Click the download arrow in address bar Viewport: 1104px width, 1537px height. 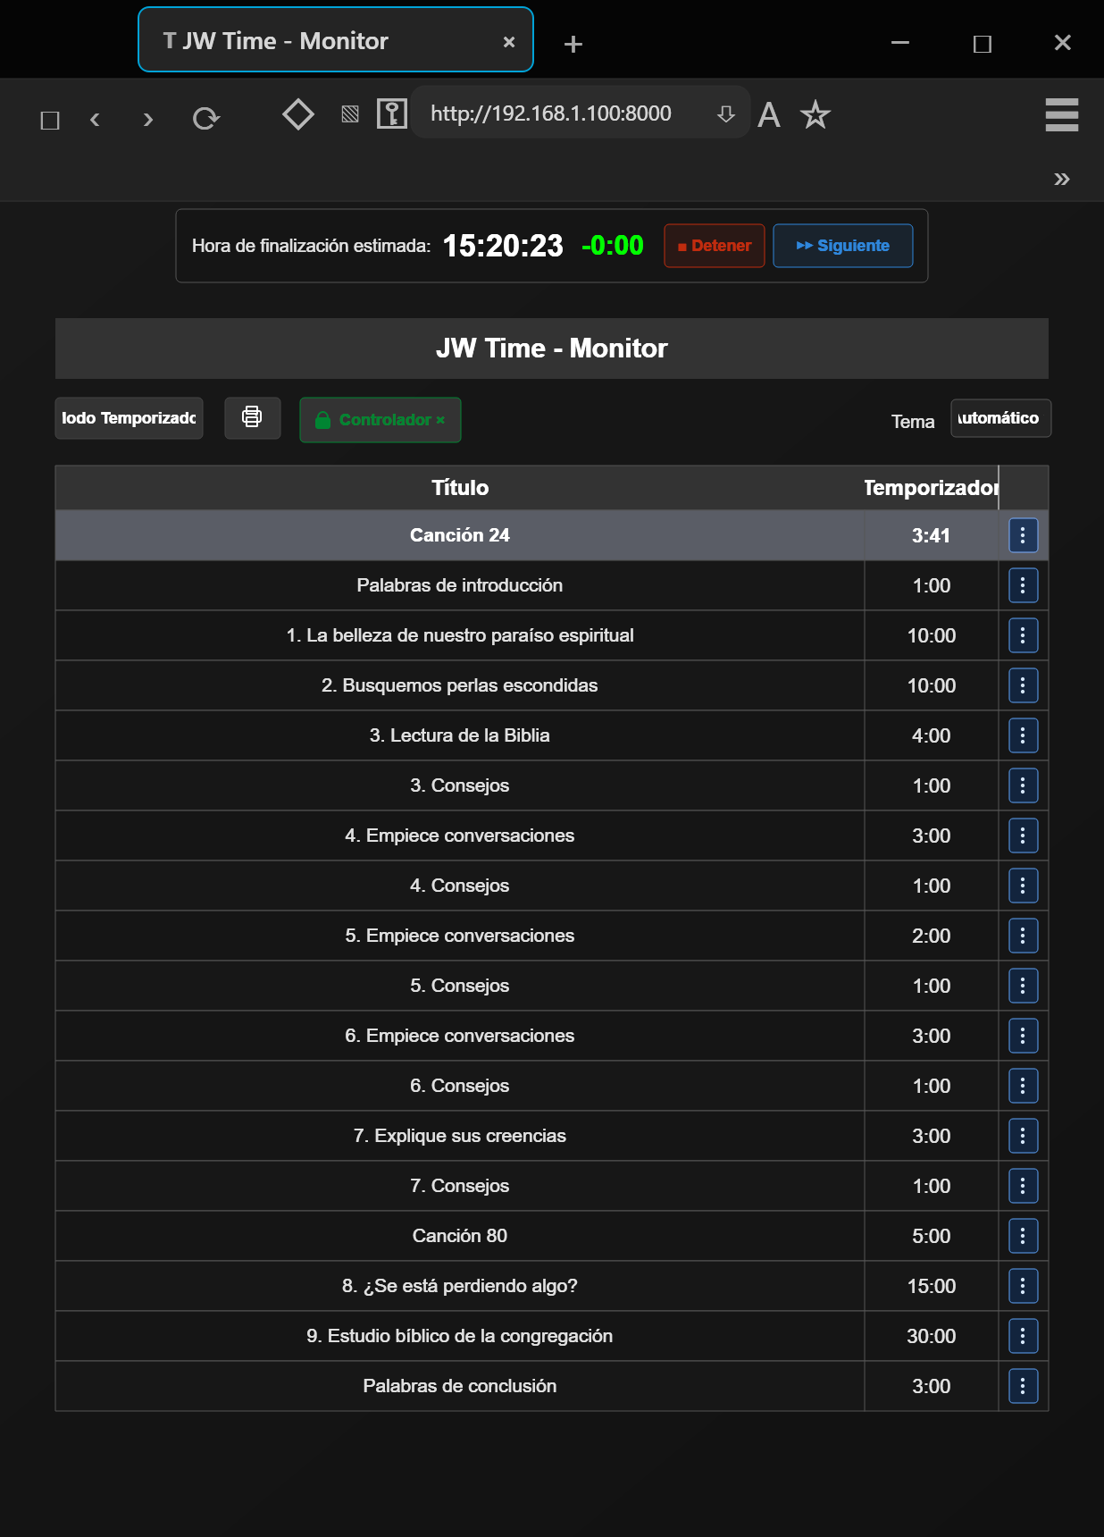[x=726, y=114]
